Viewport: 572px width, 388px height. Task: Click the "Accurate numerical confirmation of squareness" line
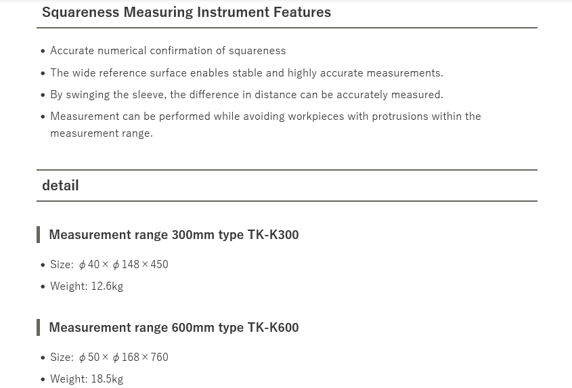168,51
